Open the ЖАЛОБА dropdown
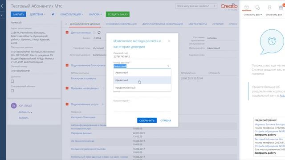285x160 pixels. 95,14
